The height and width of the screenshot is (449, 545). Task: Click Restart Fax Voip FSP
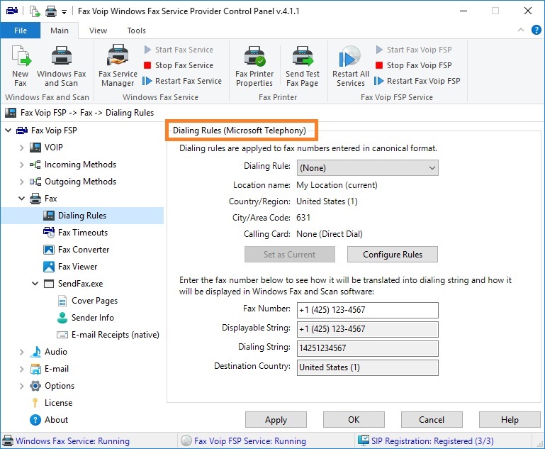click(x=417, y=81)
